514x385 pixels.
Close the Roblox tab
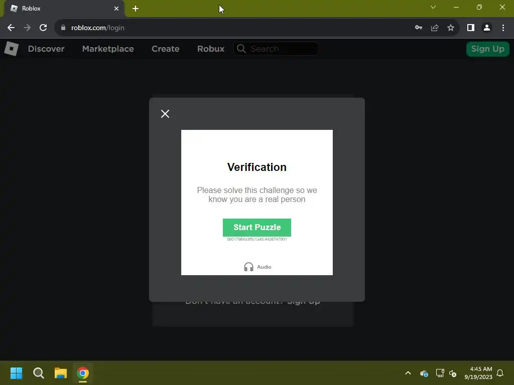pyautogui.click(x=116, y=9)
